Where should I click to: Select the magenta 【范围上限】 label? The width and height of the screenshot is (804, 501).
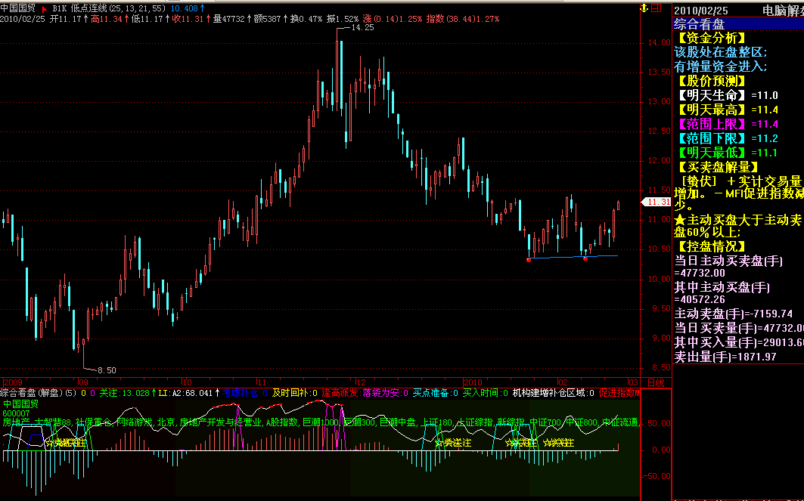[x=711, y=124]
